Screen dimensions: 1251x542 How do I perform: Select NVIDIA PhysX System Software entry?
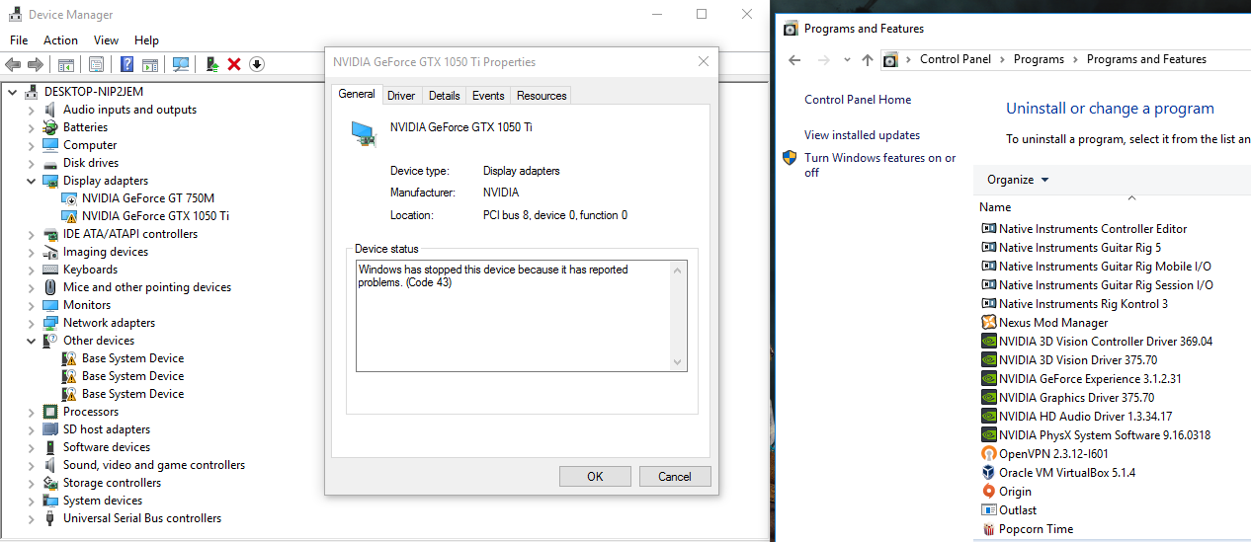pos(1096,435)
